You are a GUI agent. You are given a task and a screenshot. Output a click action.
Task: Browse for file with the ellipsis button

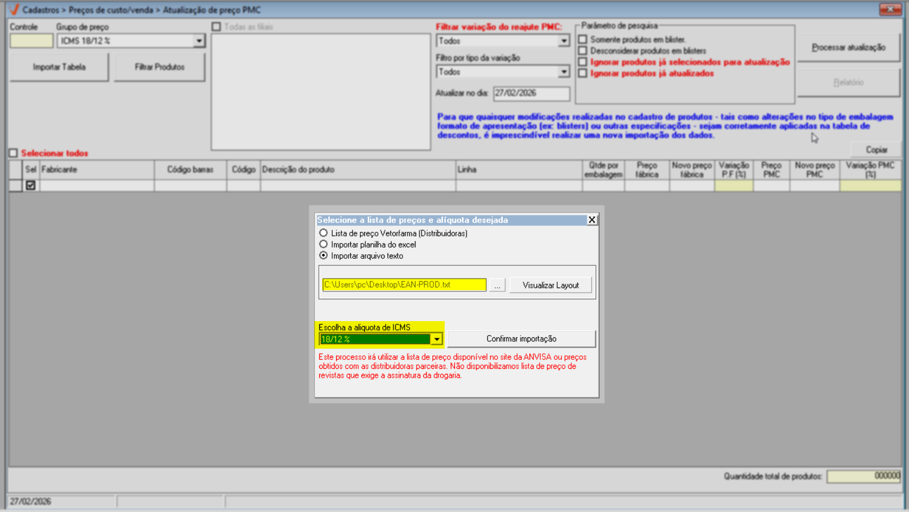click(497, 285)
